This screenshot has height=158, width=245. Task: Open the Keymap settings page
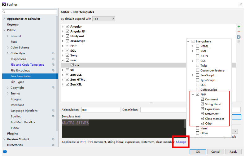click(13, 24)
